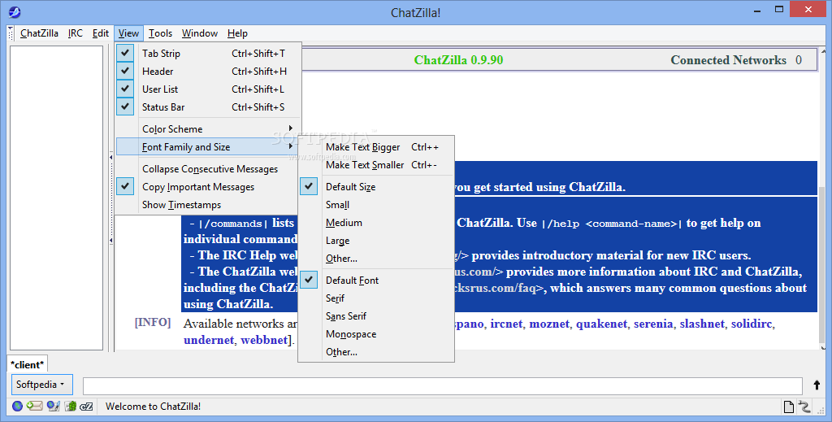
Task: Click the chat output vertical scrollbar
Action: 823,199
